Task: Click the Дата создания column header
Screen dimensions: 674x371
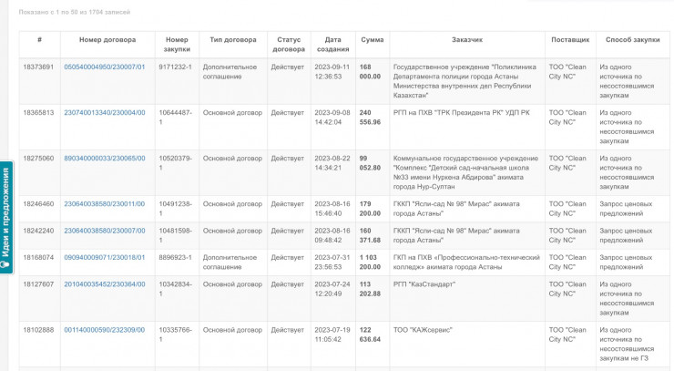Action: click(332, 45)
